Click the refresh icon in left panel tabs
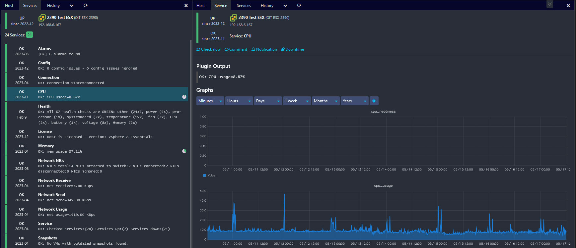This screenshot has height=248, width=576. 85,5
